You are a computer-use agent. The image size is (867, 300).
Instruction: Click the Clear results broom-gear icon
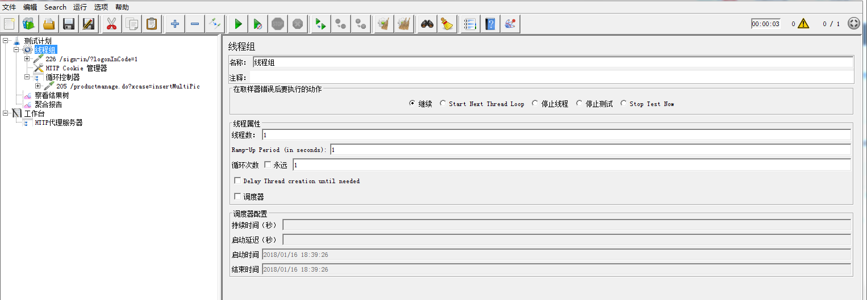point(384,24)
